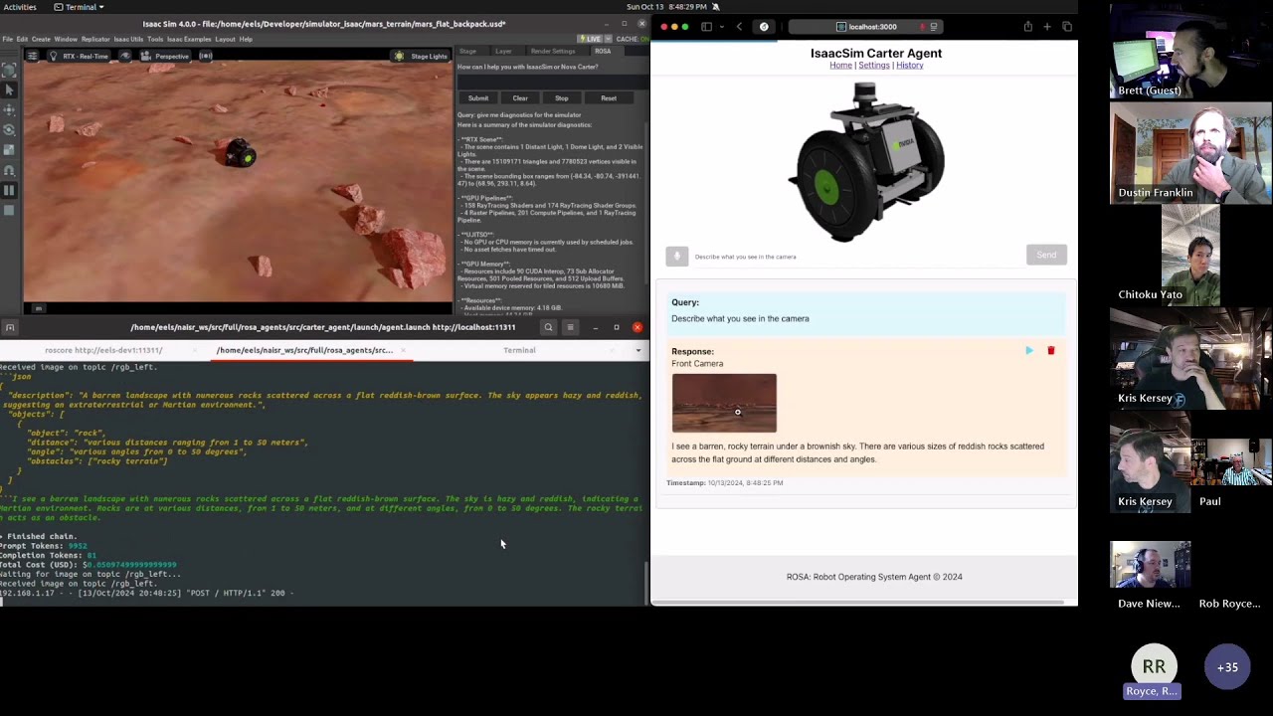The height and width of the screenshot is (716, 1273).
Task: Open the Window menu
Action: (x=66, y=39)
